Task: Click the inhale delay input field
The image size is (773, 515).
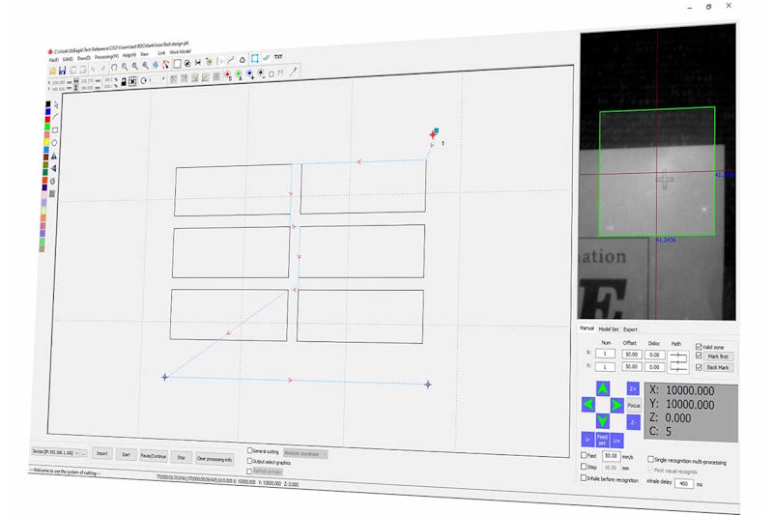Action: tap(684, 482)
